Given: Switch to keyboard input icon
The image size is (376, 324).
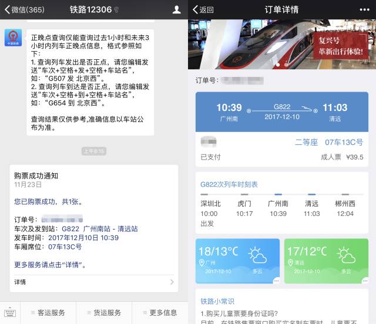Looking at the screenshot, I should pos(10,313).
